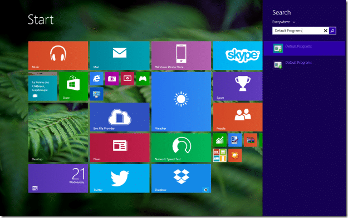Open the magenta Camera small tile
348x218 pixels.
pos(112,78)
